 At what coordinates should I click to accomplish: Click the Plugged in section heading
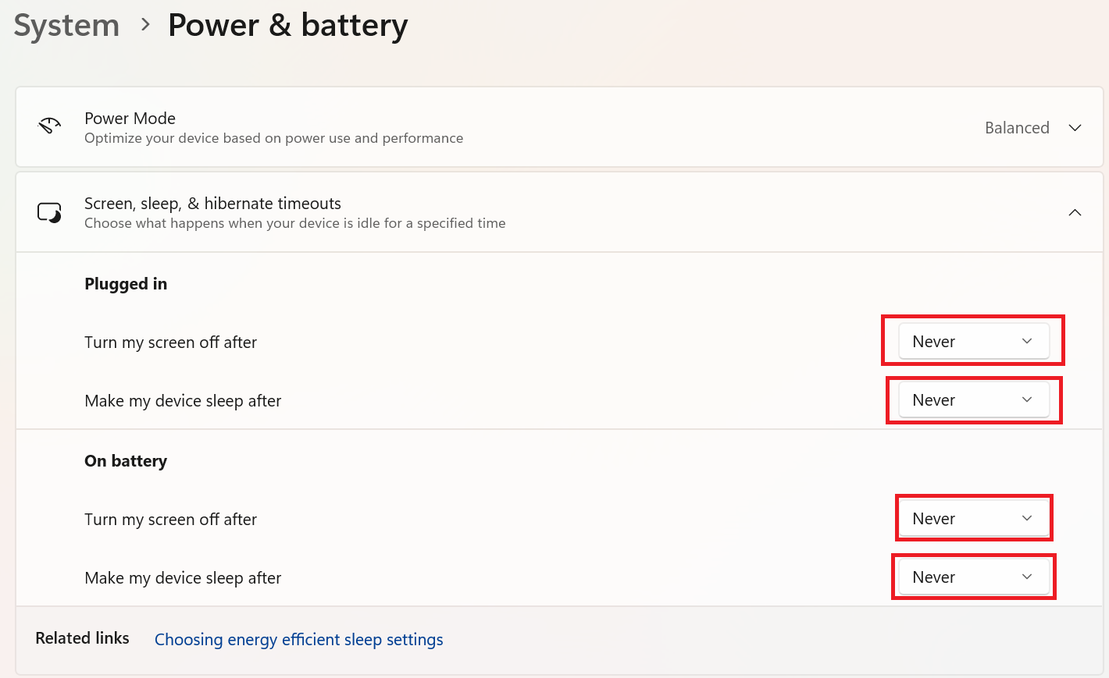(126, 284)
